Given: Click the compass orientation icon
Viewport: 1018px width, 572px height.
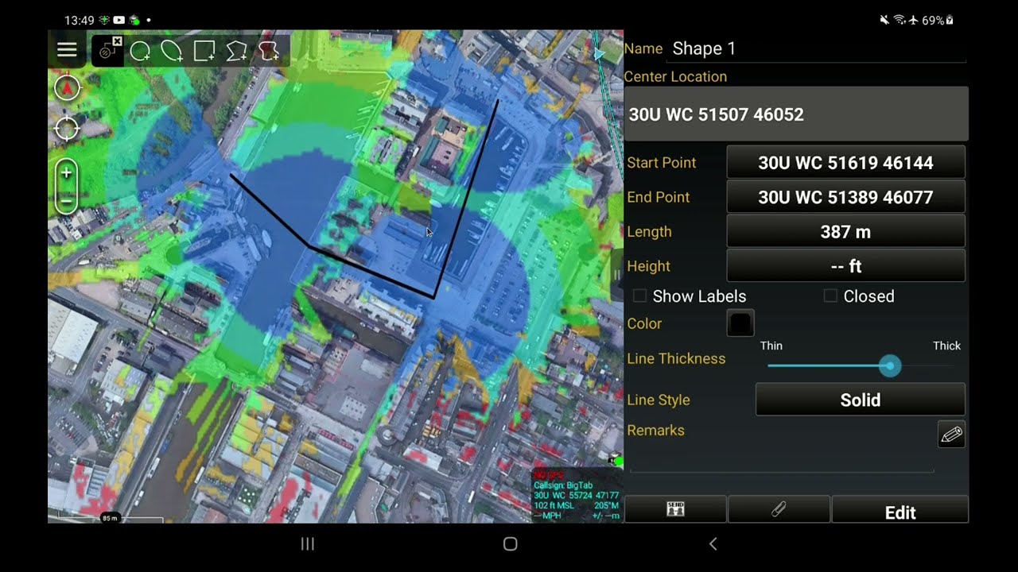Looking at the screenshot, I should coord(67,87).
